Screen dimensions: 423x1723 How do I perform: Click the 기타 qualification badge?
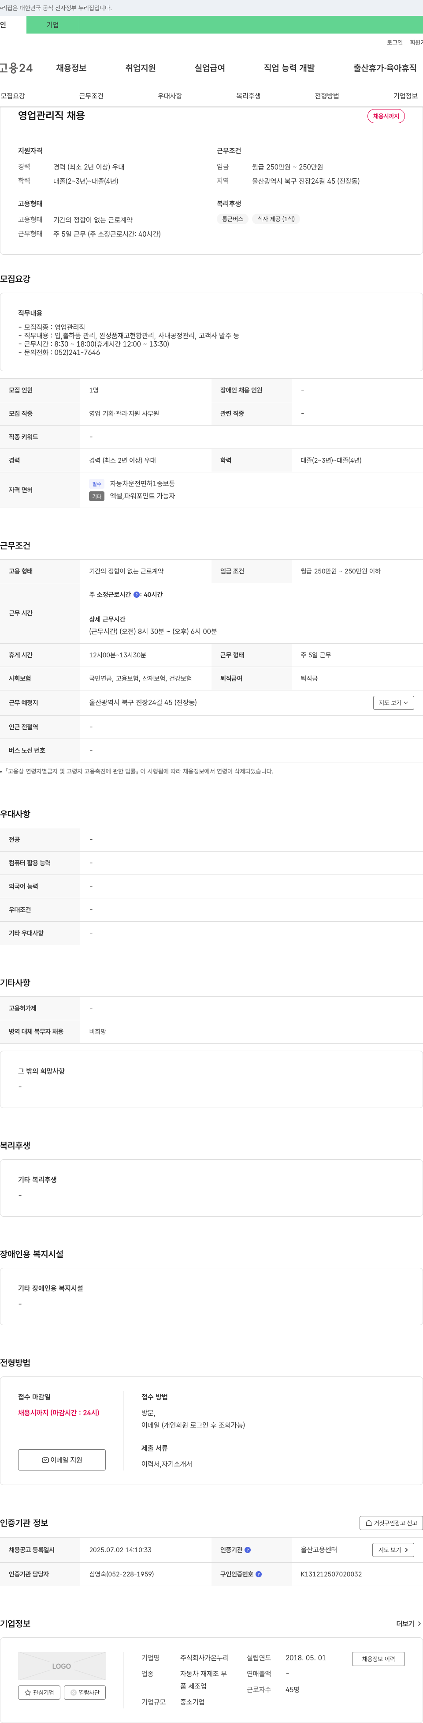point(97,496)
